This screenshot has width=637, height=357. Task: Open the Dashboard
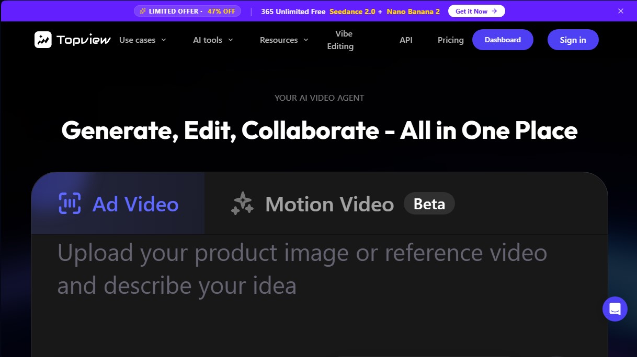[x=503, y=40]
